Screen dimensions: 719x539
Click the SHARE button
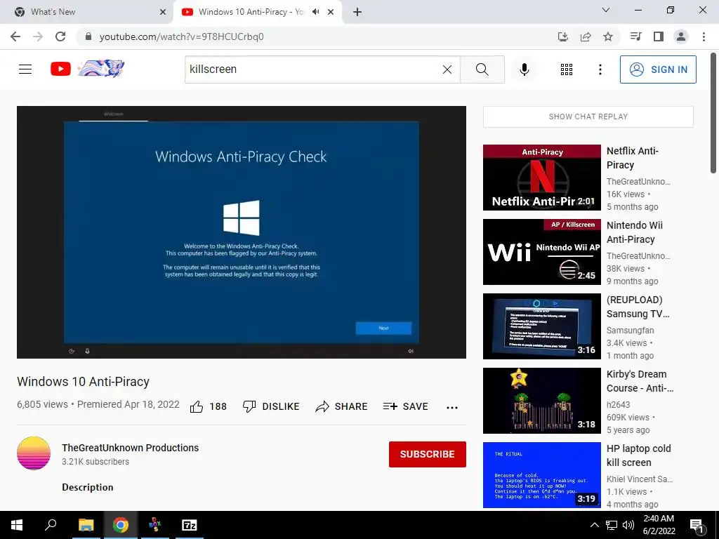[342, 406]
